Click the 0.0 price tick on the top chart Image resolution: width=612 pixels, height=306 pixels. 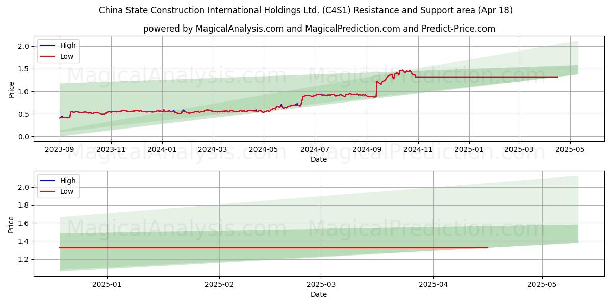(24, 137)
